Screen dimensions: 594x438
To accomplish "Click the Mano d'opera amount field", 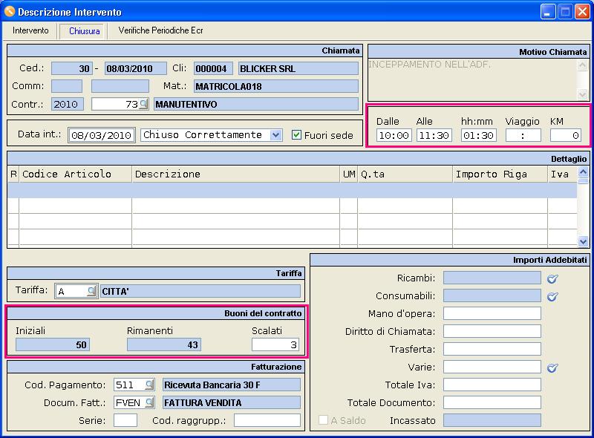I will point(492,313).
